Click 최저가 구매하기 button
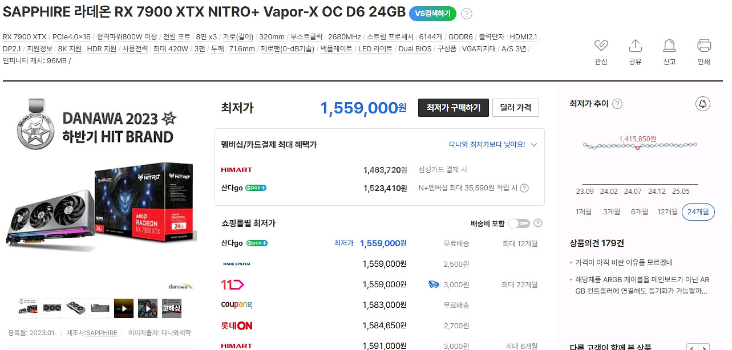732x350 pixels. click(x=454, y=107)
